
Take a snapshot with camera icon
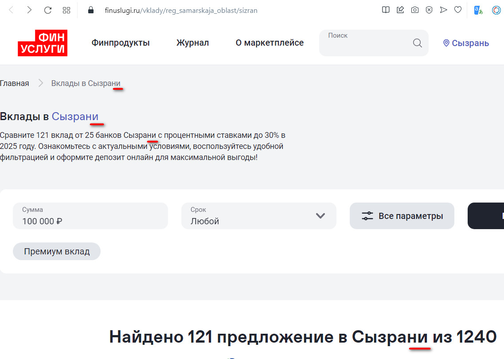(414, 10)
